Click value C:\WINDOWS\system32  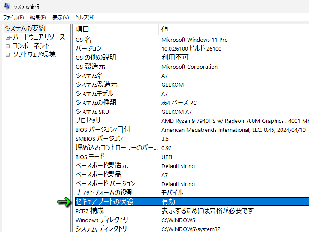191,229
